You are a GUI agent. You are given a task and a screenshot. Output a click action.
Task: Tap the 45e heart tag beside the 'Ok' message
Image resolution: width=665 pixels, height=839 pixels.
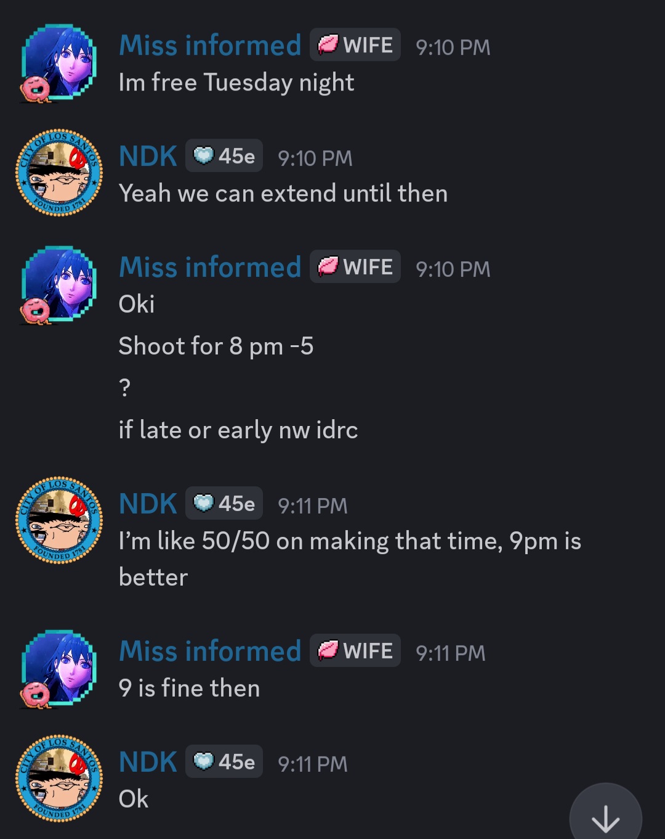coord(224,761)
